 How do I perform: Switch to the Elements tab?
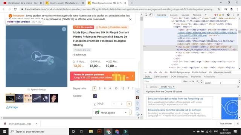coord(162,15)
